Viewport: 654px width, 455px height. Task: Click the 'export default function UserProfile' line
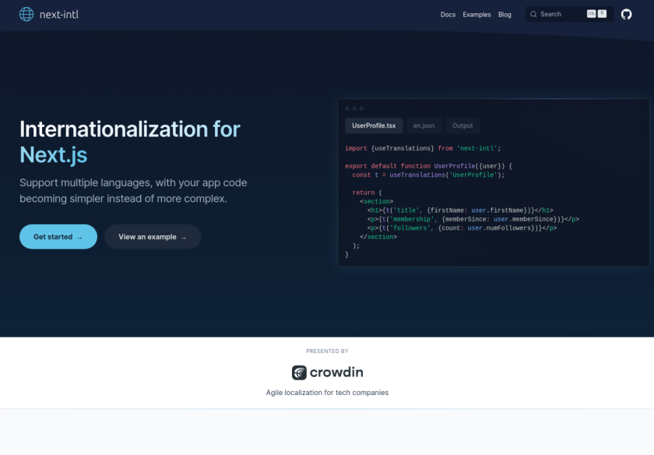tap(428, 166)
